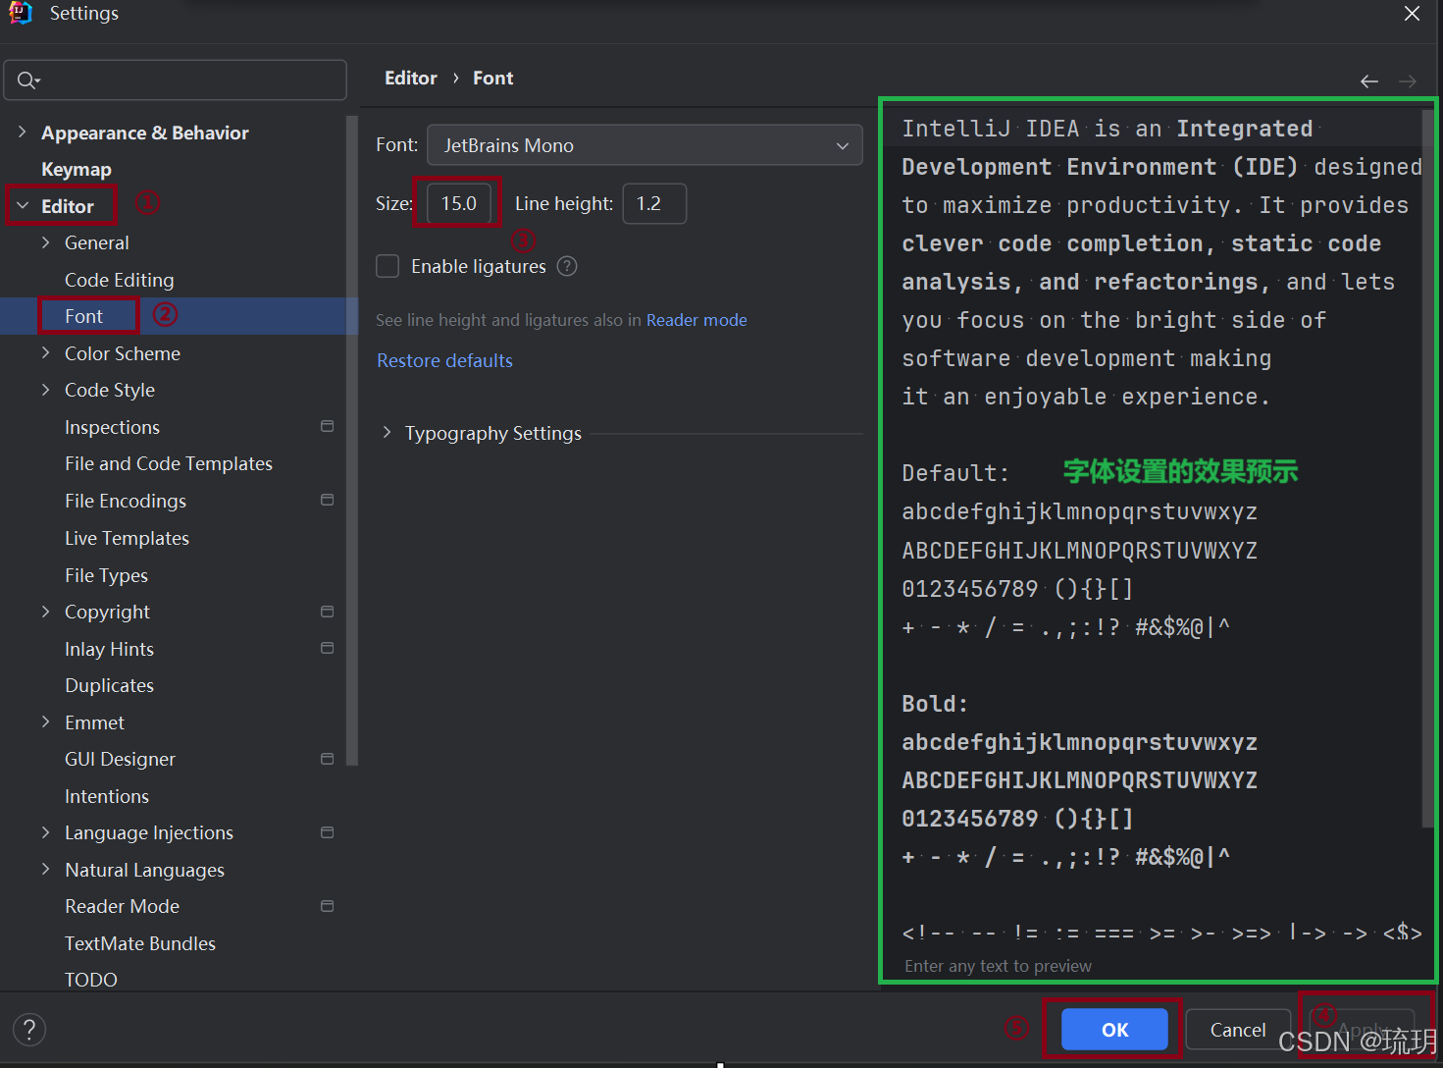
Task: Expand the Natural Languages subsection
Action: [45, 869]
